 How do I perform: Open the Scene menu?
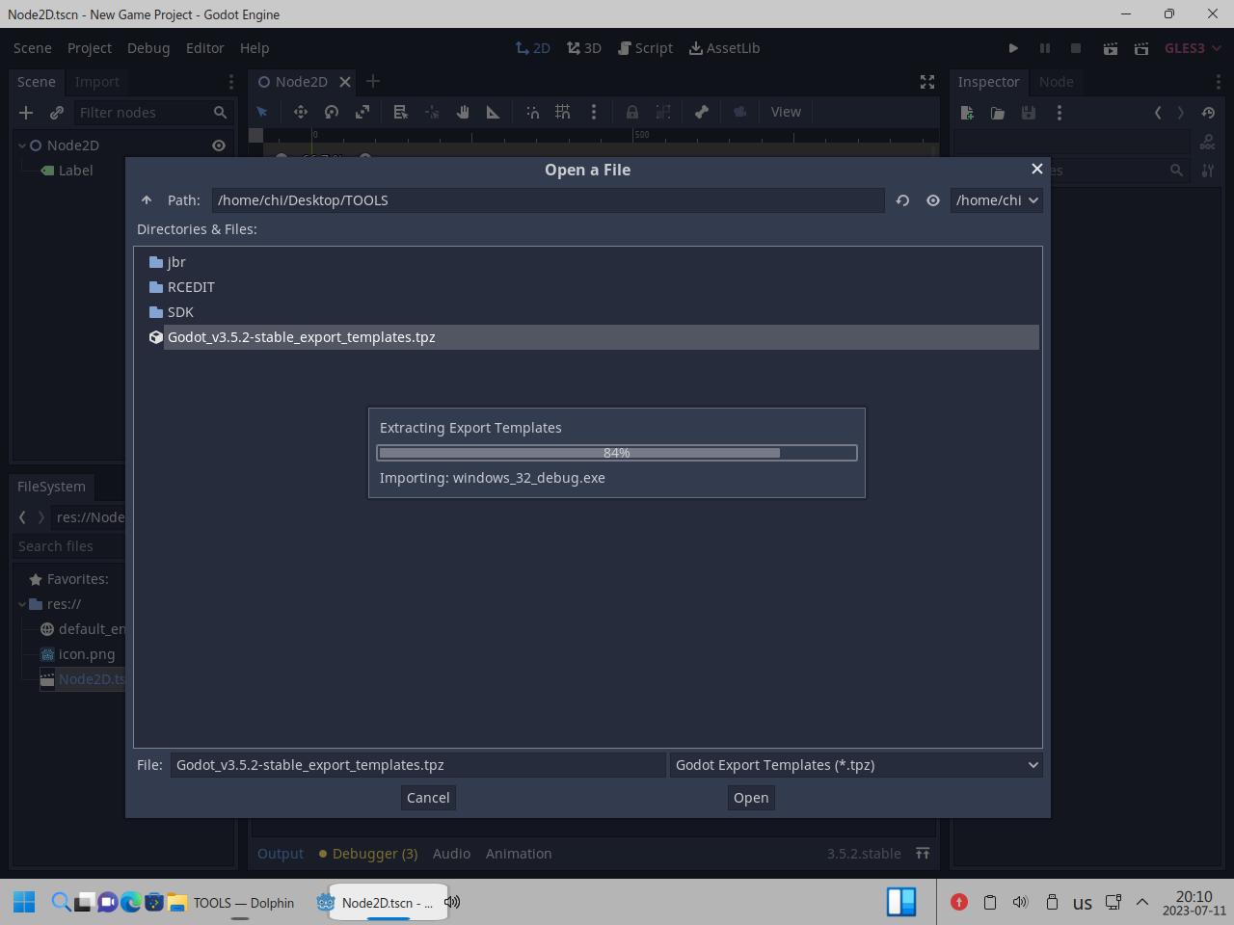(x=33, y=48)
